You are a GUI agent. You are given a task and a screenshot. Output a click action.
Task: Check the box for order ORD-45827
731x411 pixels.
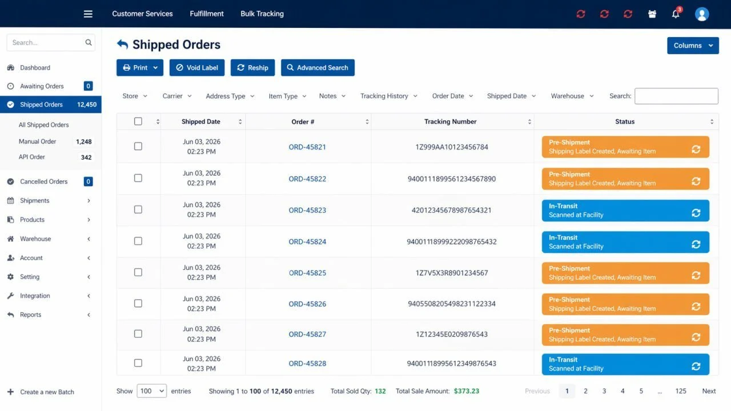click(x=138, y=334)
